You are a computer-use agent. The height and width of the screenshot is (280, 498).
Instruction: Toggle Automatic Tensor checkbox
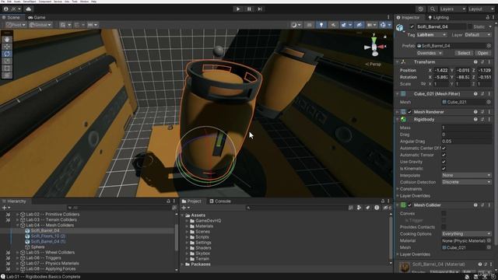pos(444,155)
